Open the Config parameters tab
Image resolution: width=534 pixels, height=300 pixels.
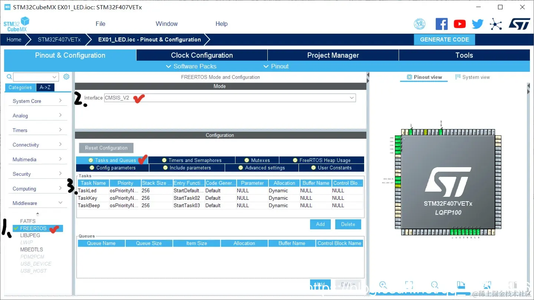click(x=113, y=168)
